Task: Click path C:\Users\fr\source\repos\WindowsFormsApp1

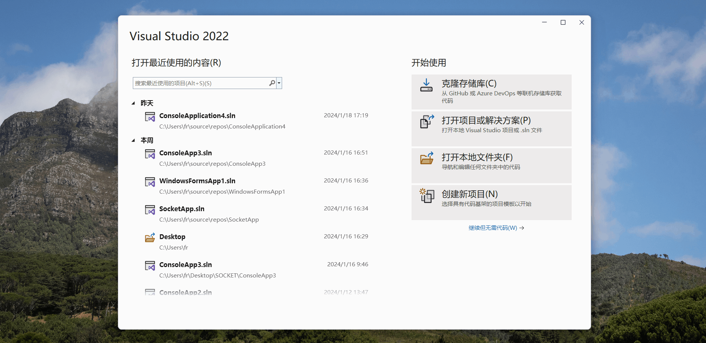Action: 222,192
